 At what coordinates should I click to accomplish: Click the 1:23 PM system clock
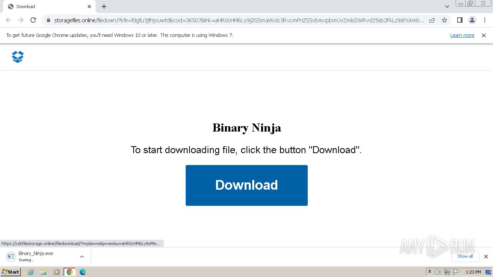click(473, 272)
